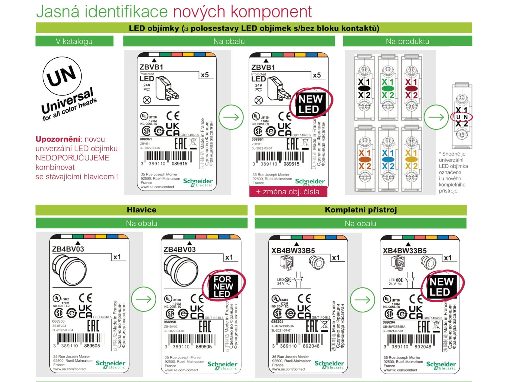Click the Schneider Electric logo on the old ZB4BV03 label
This screenshot has height=382, width=508.
(111, 365)
